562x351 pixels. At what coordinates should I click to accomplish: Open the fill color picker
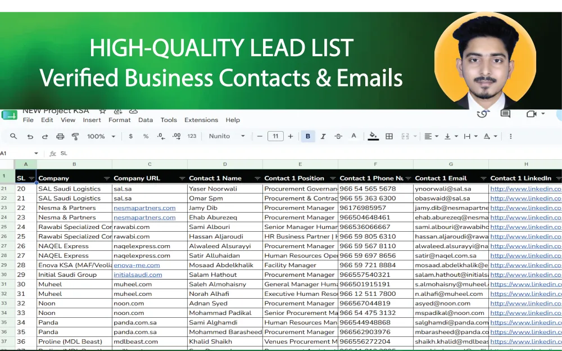(373, 136)
